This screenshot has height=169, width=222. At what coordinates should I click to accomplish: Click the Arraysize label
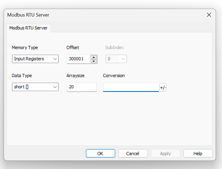pos(75,76)
